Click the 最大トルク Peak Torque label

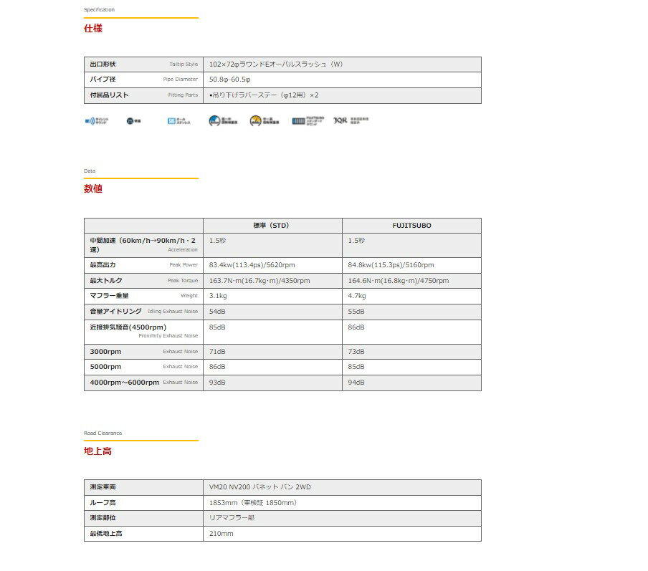click(143, 281)
